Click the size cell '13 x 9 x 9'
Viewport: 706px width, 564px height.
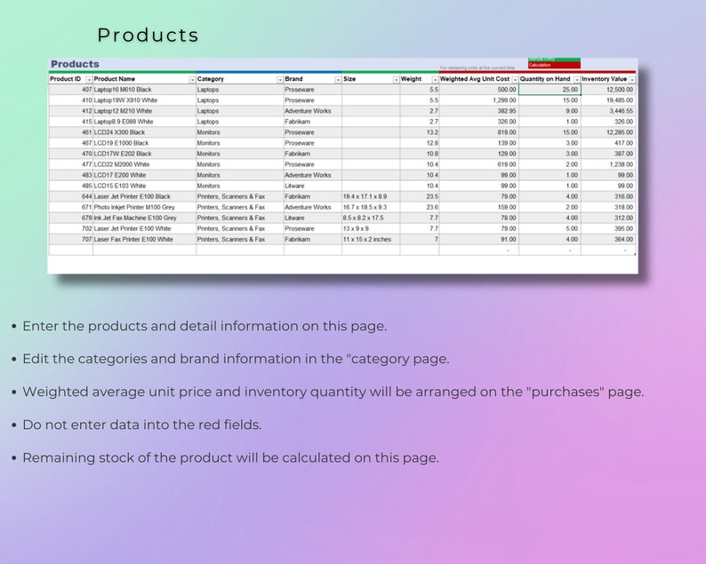click(x=371, y=228)
